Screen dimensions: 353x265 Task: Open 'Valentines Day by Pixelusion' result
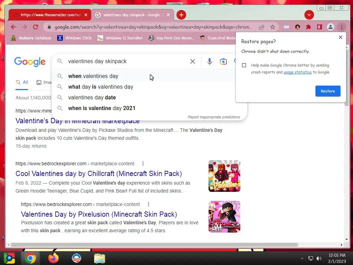pos(99,214)
